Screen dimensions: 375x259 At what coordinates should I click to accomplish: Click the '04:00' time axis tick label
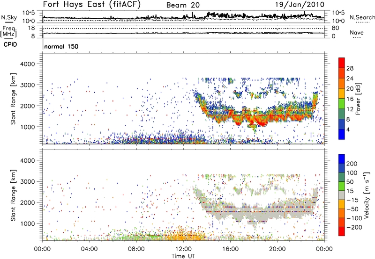click(89, 249)
